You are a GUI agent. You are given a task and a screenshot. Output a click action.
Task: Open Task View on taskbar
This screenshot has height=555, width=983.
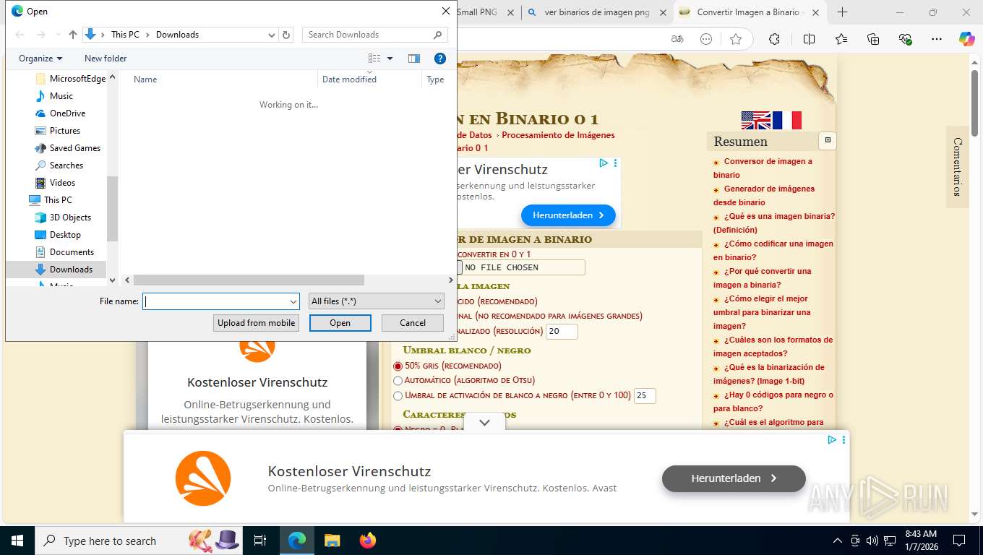tap(260, 541)
